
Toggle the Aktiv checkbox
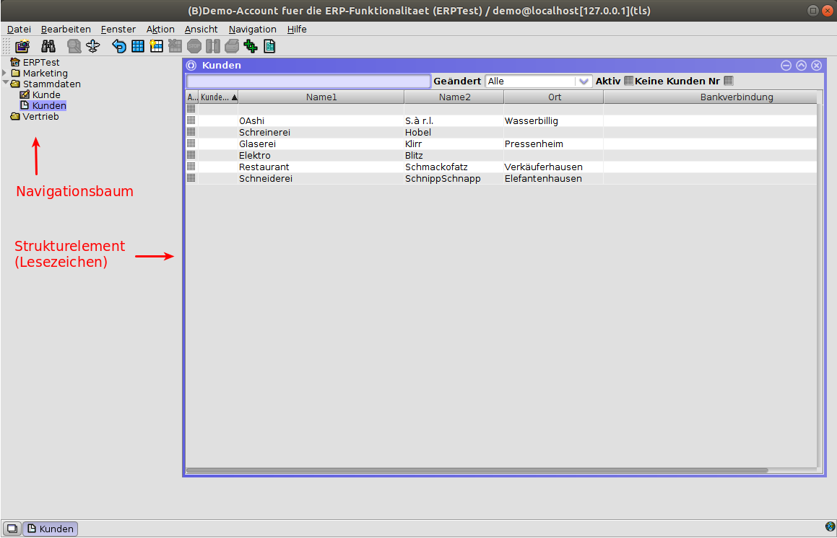628,81
